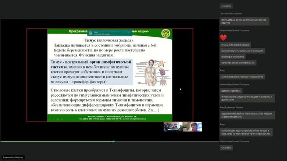
Task: Select the chat message 'galnem51@mail.ru'
Action: pyautogui.click(x=231, y=91)
